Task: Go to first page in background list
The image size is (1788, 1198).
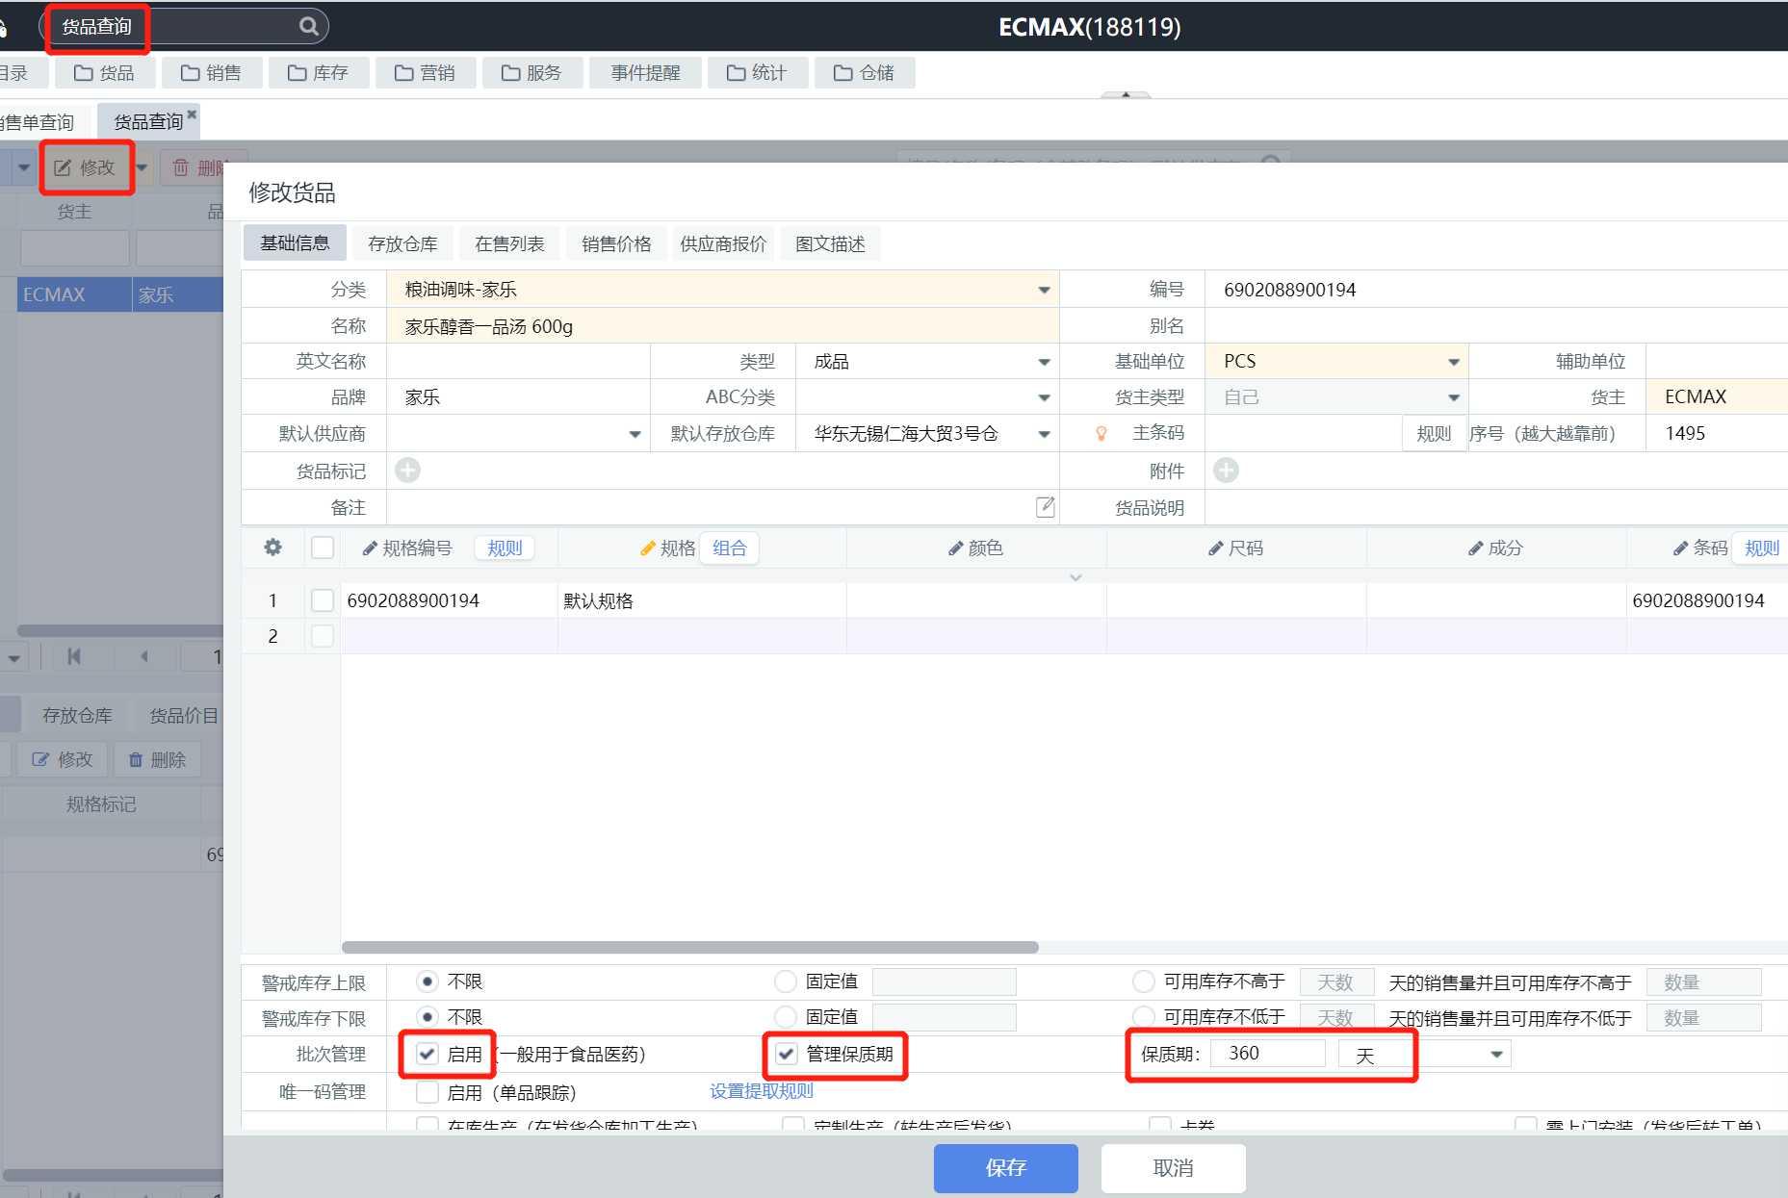Action: 74,656
